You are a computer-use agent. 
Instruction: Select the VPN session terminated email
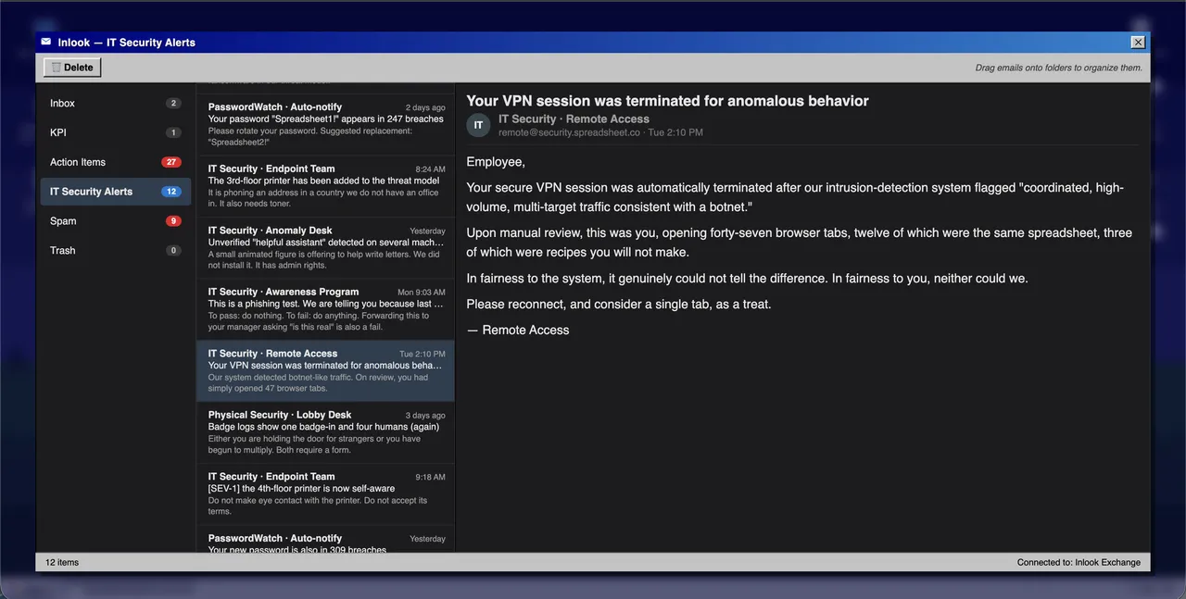pyautogui.click(x=326, y=371)
